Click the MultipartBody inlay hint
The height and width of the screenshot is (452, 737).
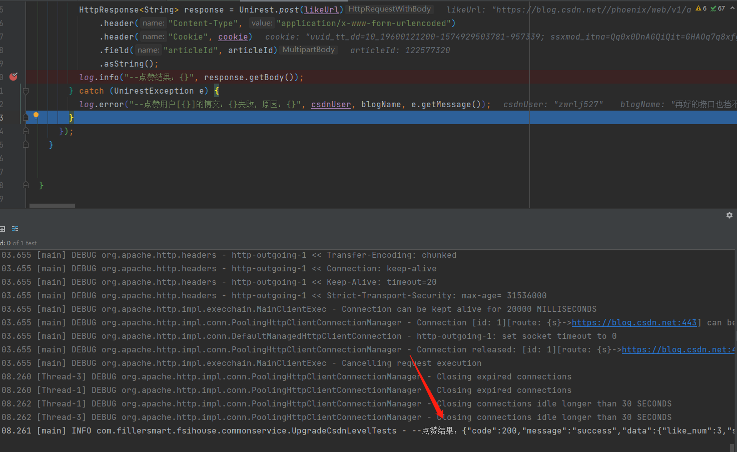(309, 50)
